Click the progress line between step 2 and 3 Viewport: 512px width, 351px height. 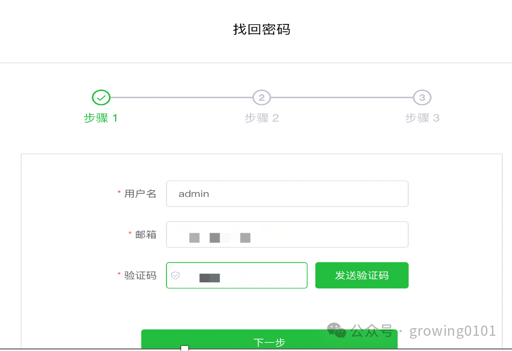click(x=341, y=97)
